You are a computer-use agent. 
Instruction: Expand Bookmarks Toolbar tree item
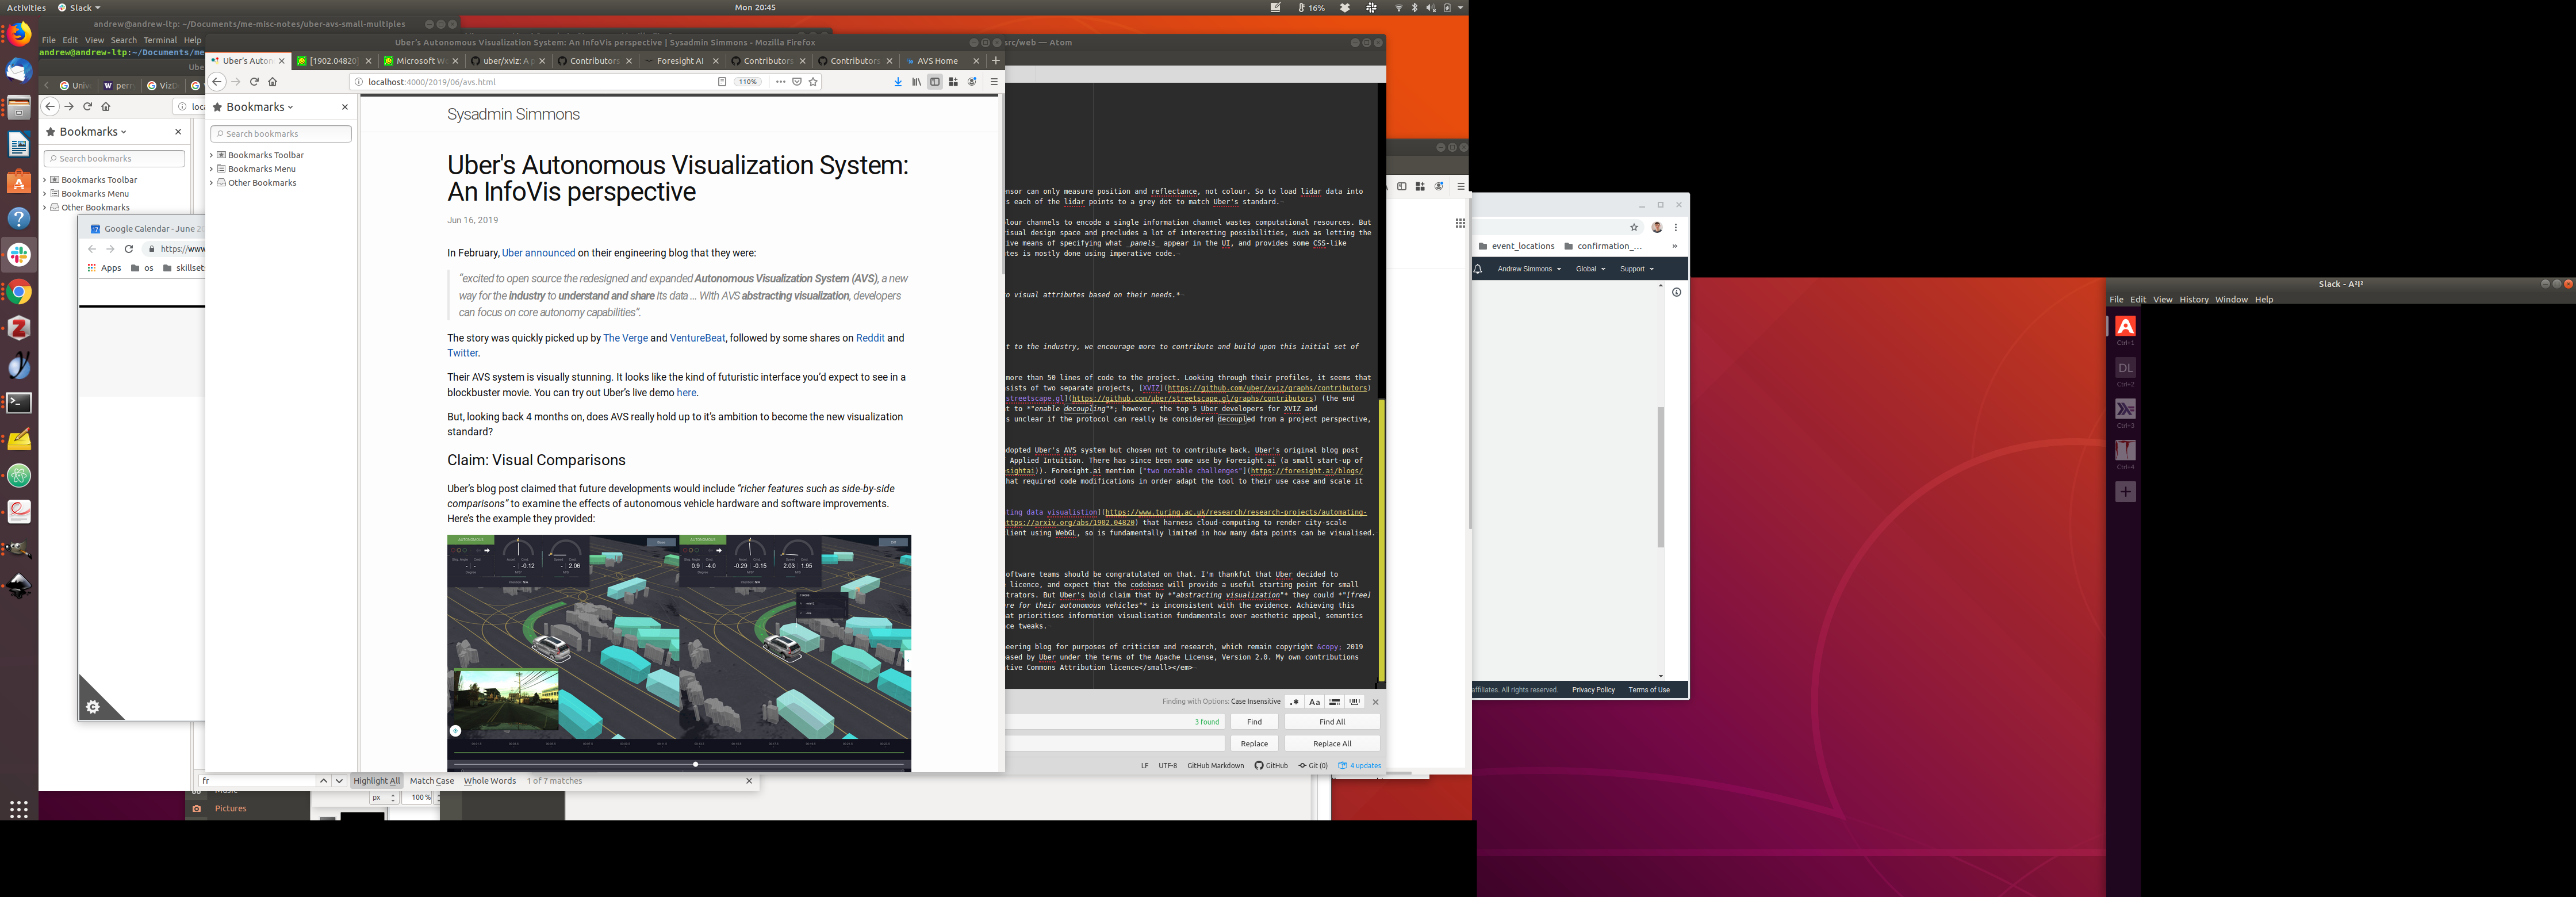pyautogui.click(x=212, y=155)
